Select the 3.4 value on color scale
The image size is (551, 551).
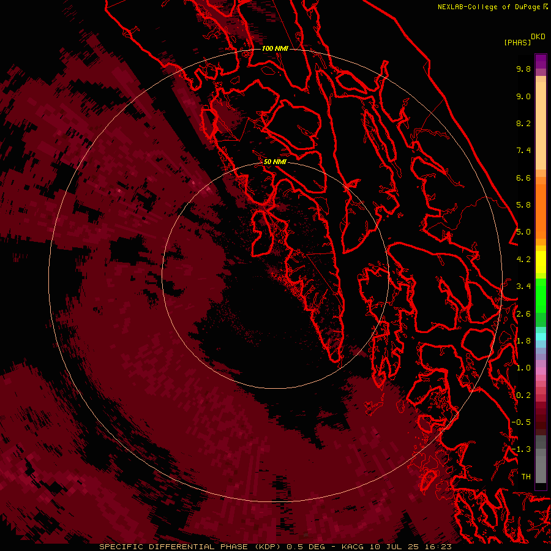(523, 287)
